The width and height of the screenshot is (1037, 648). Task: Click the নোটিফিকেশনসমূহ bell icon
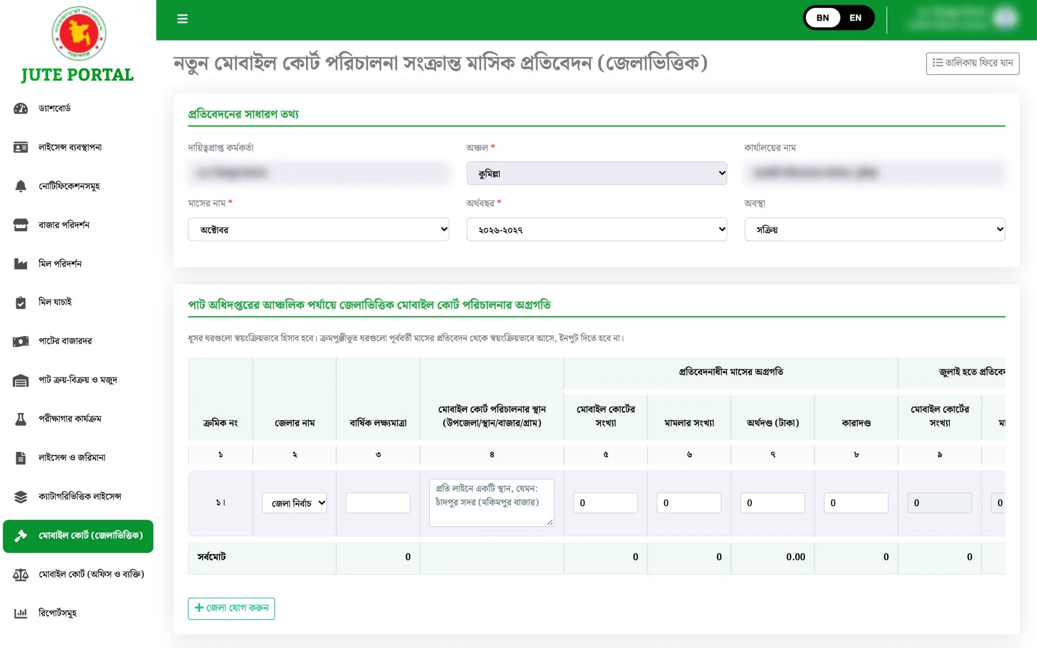(x=21, y=186)
